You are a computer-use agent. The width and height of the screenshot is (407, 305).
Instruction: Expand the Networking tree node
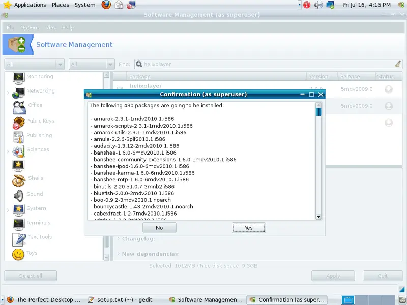click(8, 93)
